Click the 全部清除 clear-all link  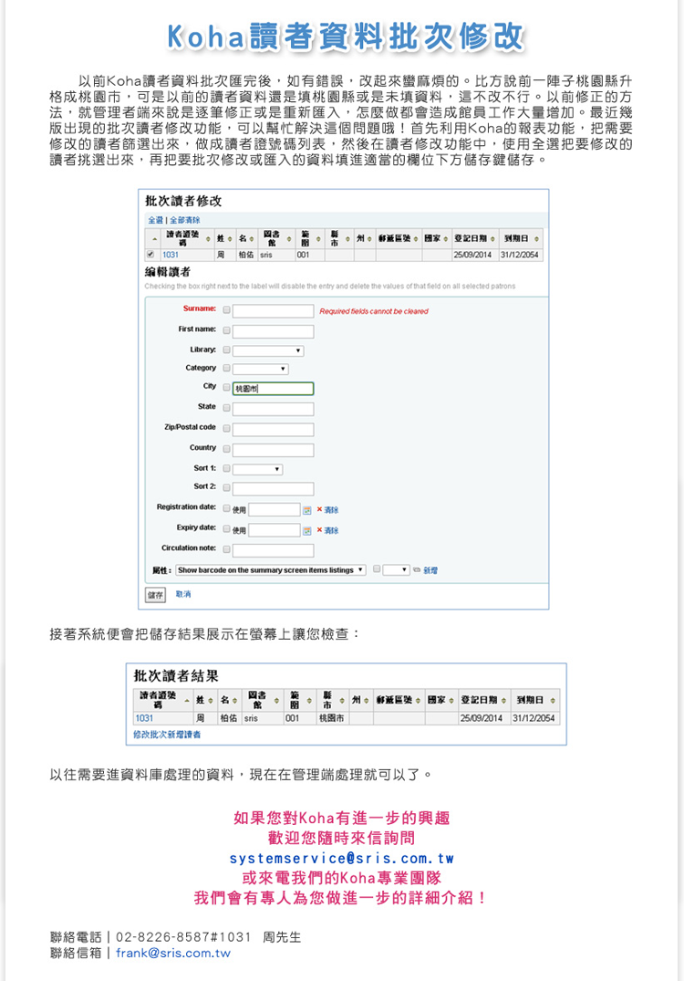coord(185,220)
